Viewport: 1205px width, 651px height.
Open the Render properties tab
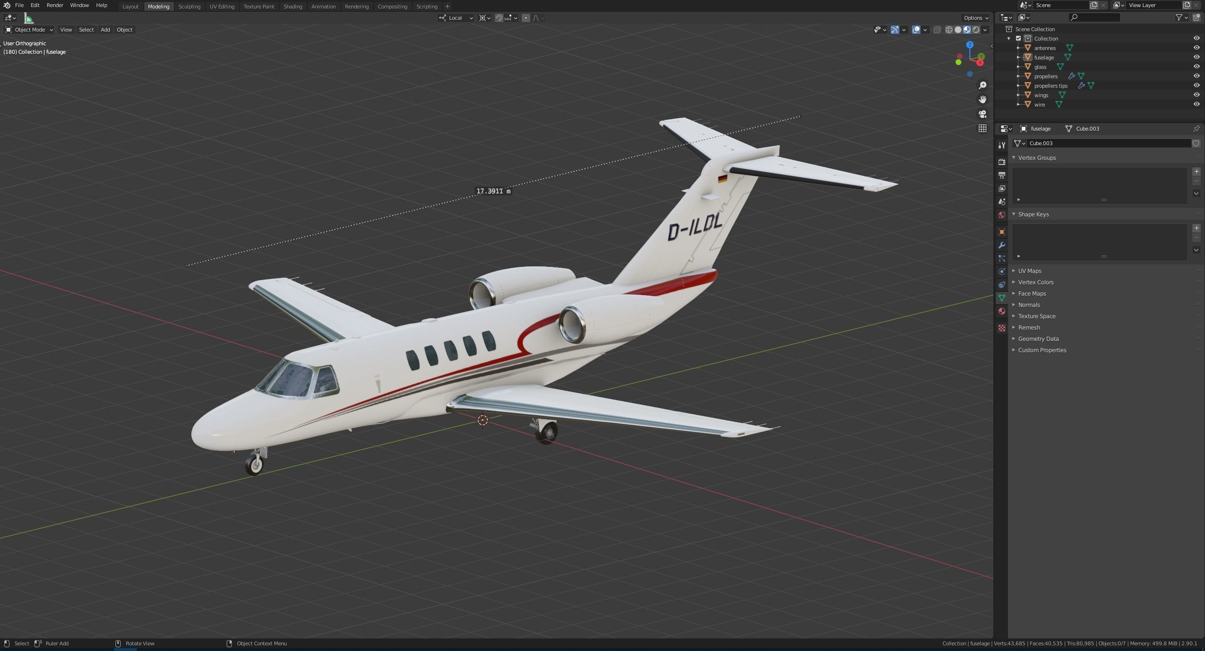[1002, 162]
